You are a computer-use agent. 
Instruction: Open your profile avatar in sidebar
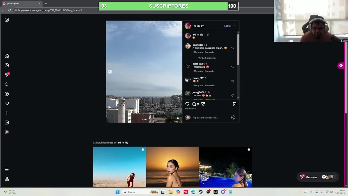point(7,132)
